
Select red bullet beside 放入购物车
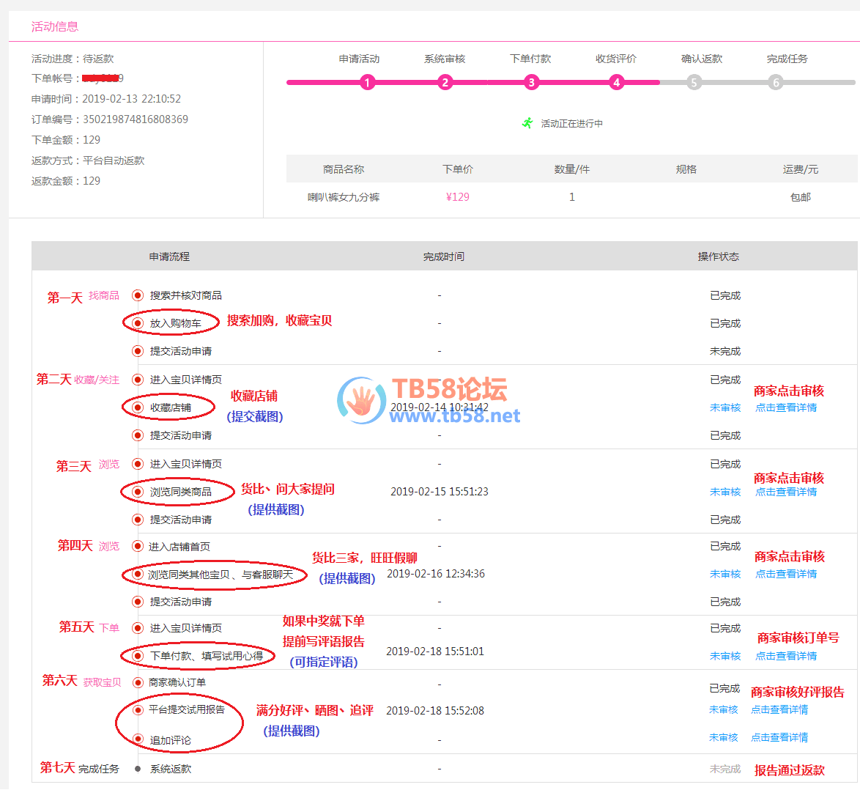[137, 323]
